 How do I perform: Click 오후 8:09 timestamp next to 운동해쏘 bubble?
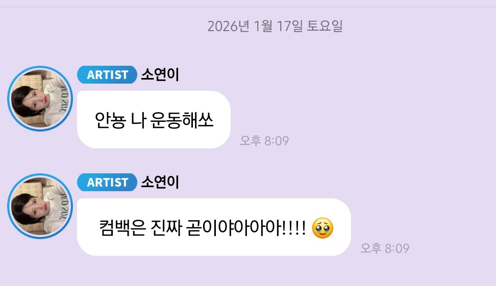coord(264,141)
